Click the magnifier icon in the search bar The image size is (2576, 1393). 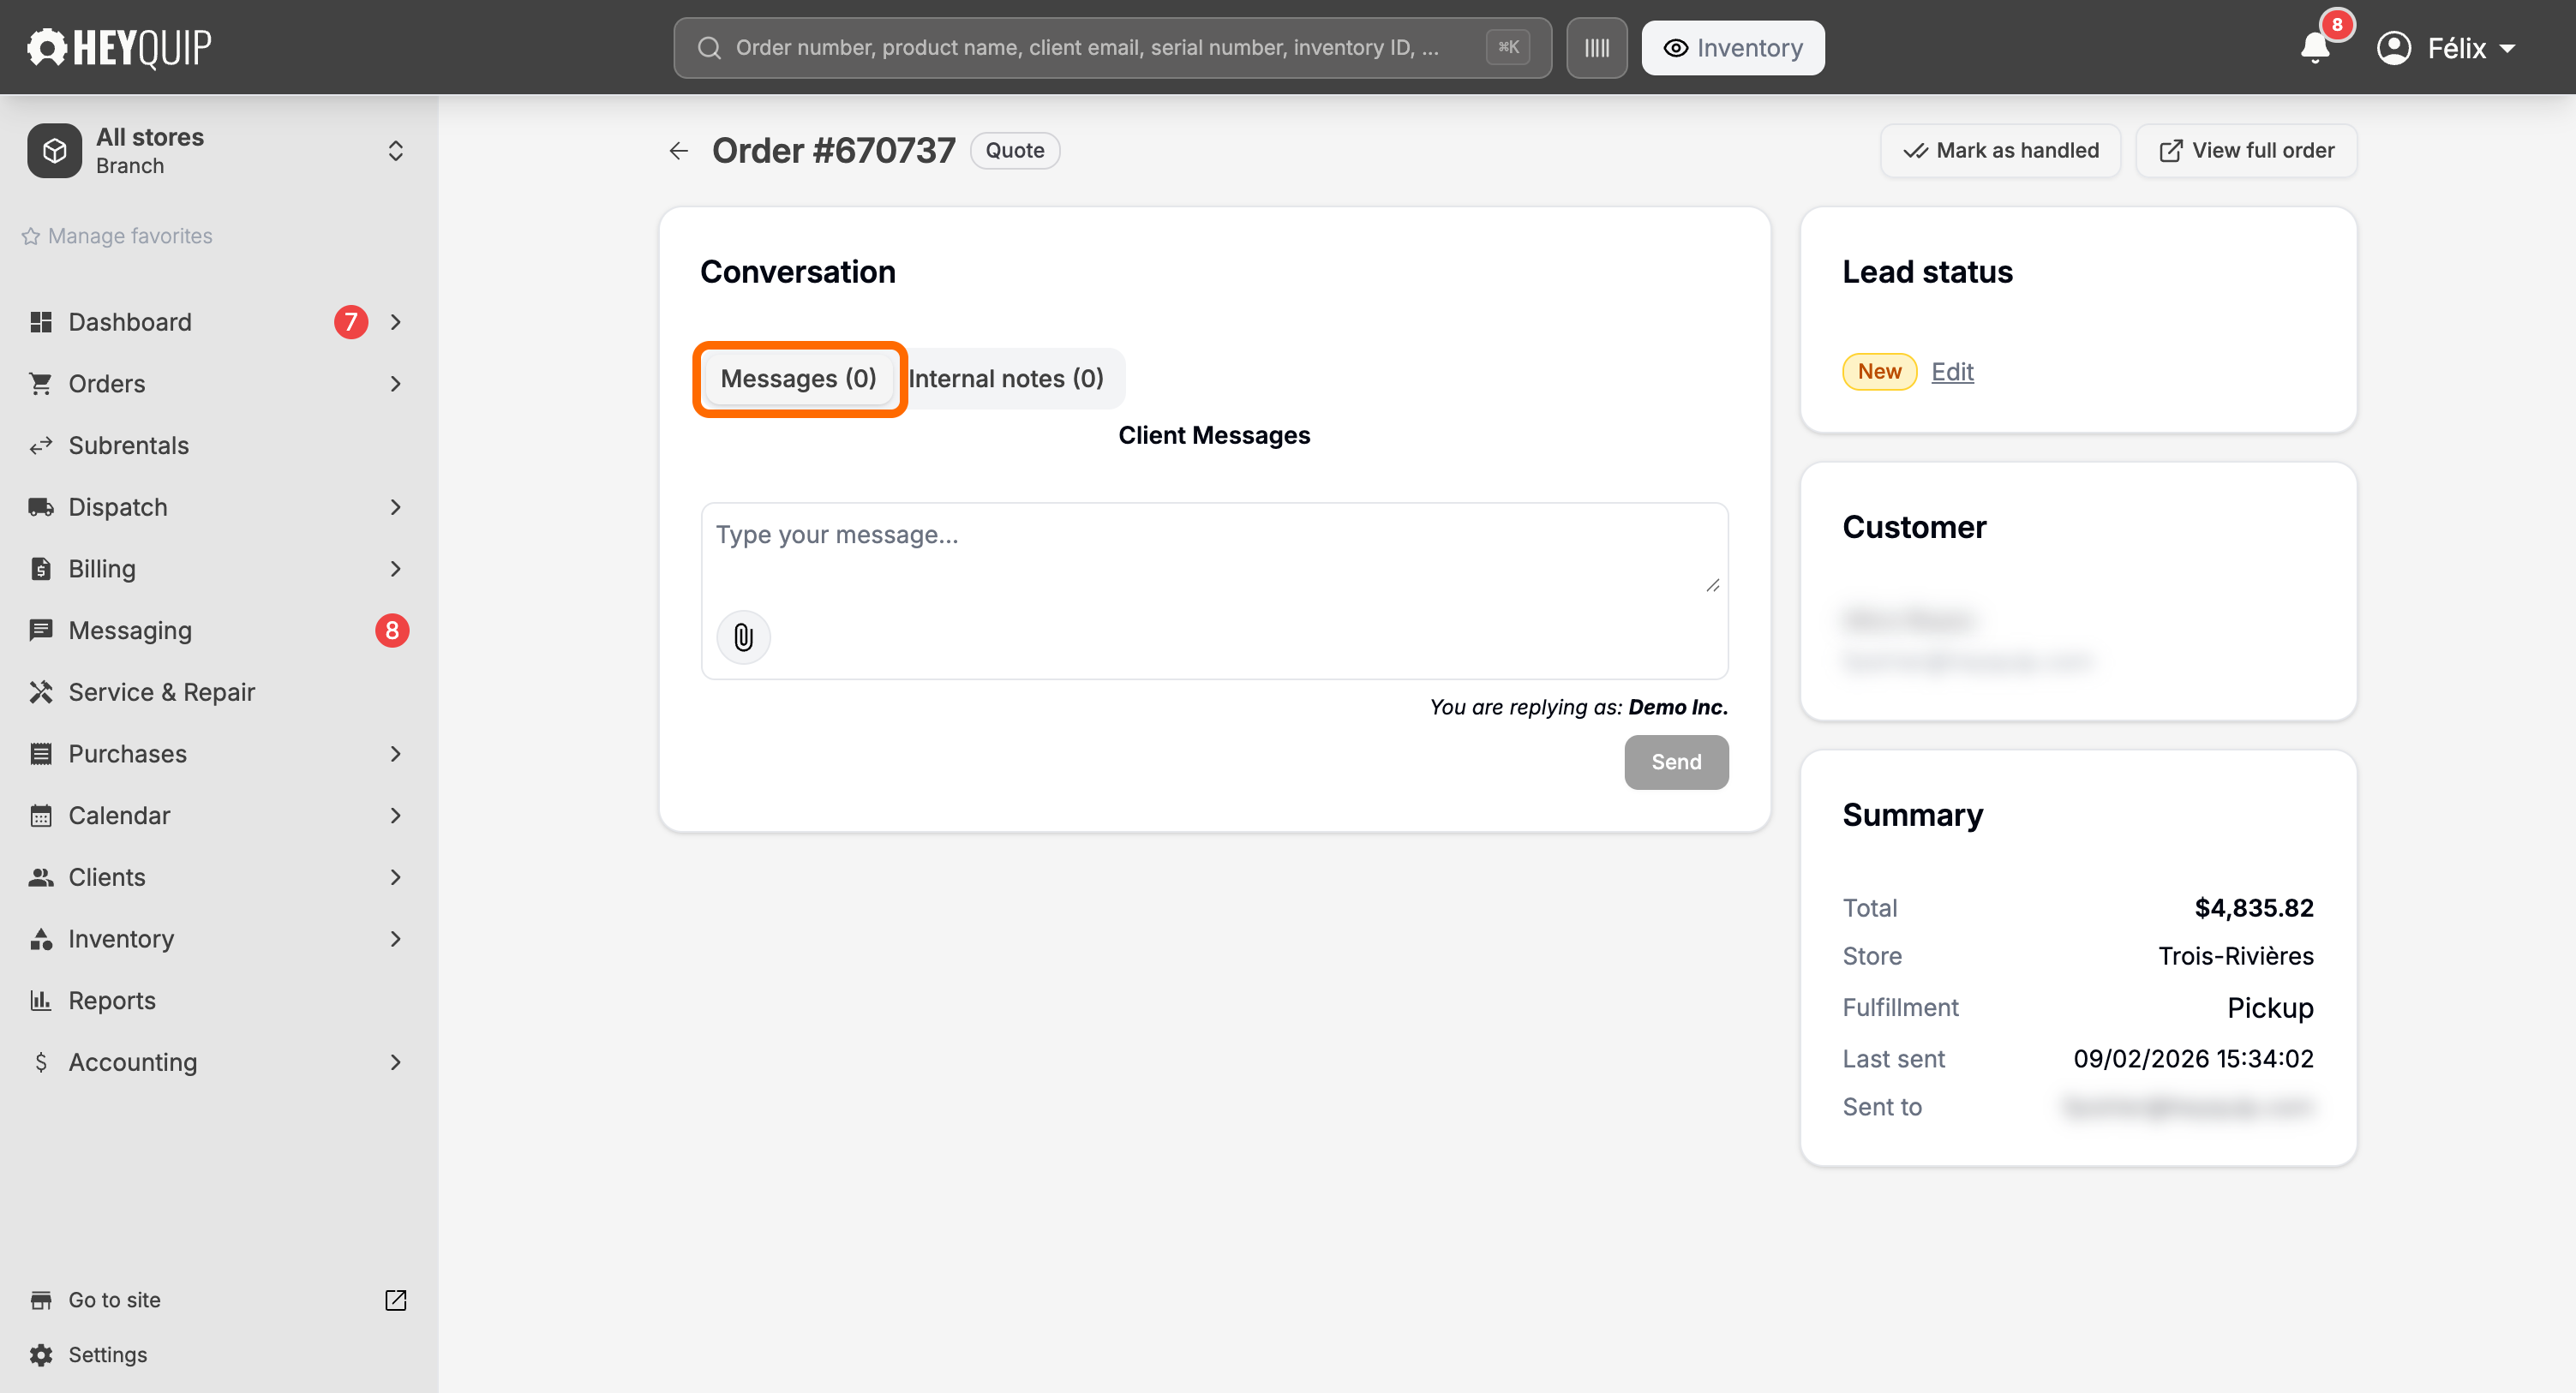click(709, 48)
